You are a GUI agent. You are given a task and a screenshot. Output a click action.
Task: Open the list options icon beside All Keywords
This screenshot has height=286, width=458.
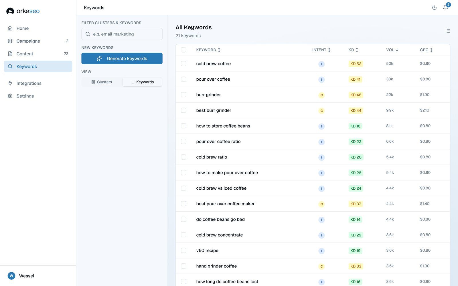click(x=448, y=31)
